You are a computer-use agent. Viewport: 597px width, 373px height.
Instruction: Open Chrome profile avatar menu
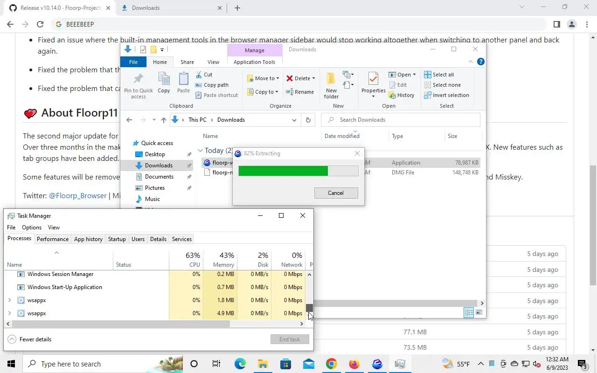click(572, 24)
